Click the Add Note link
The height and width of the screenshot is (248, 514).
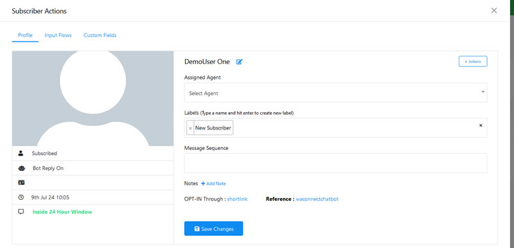213,184
